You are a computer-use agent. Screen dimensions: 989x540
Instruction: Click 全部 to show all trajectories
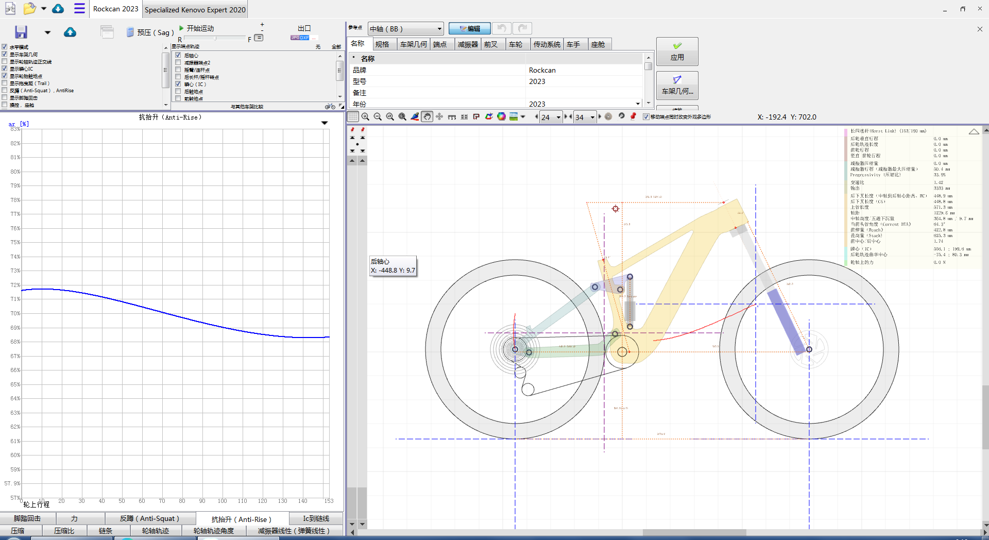[336, 47]
